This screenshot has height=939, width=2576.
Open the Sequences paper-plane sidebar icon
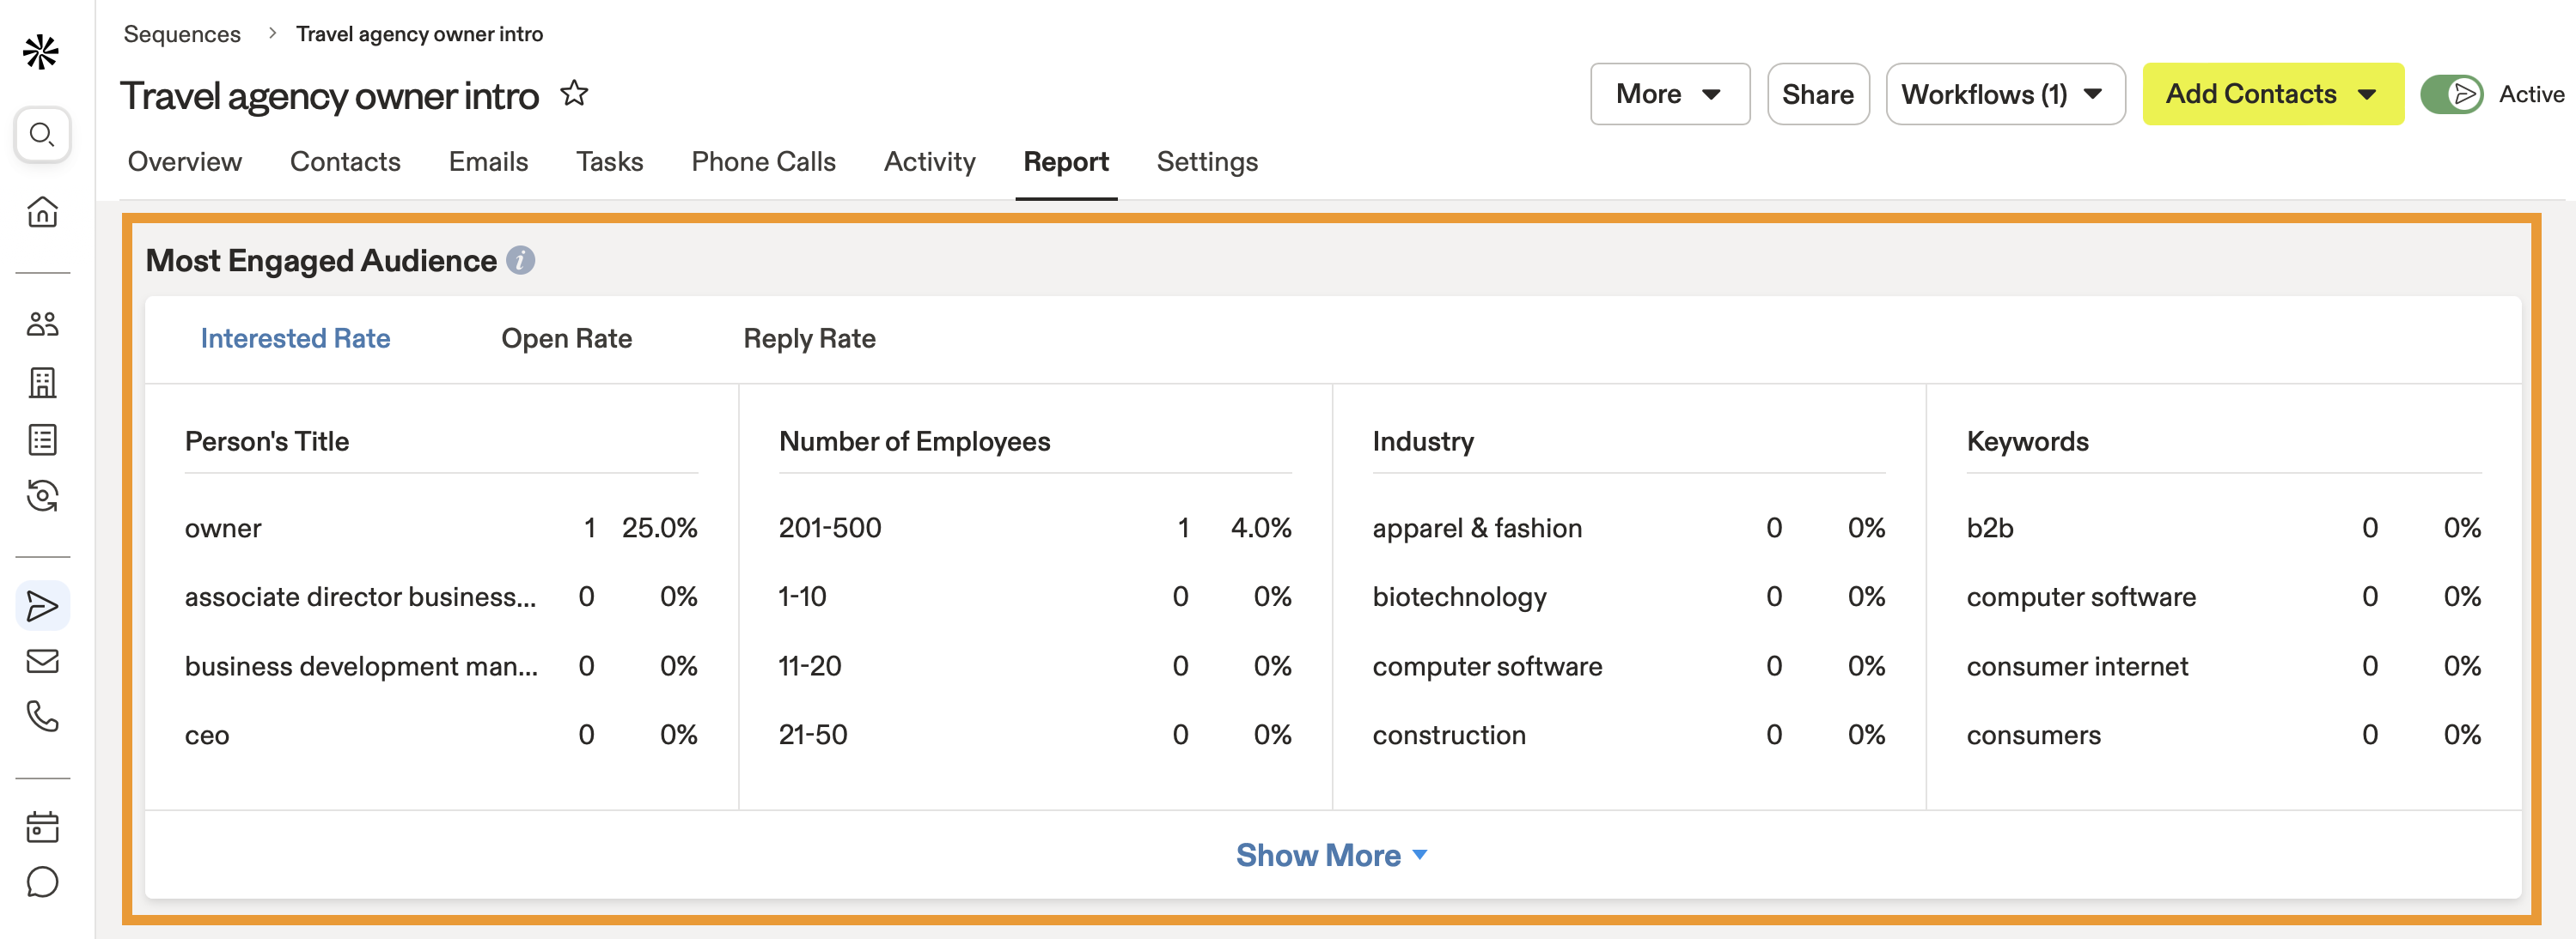(x=42, y=606)
